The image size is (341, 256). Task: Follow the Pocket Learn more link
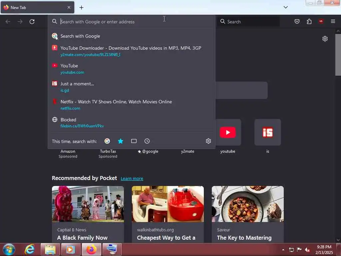tap(132, 179)
